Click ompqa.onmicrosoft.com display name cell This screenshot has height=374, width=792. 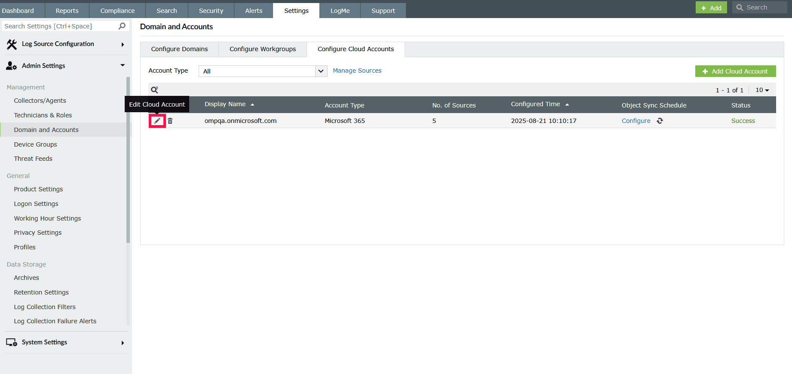[x=240, y=121]
